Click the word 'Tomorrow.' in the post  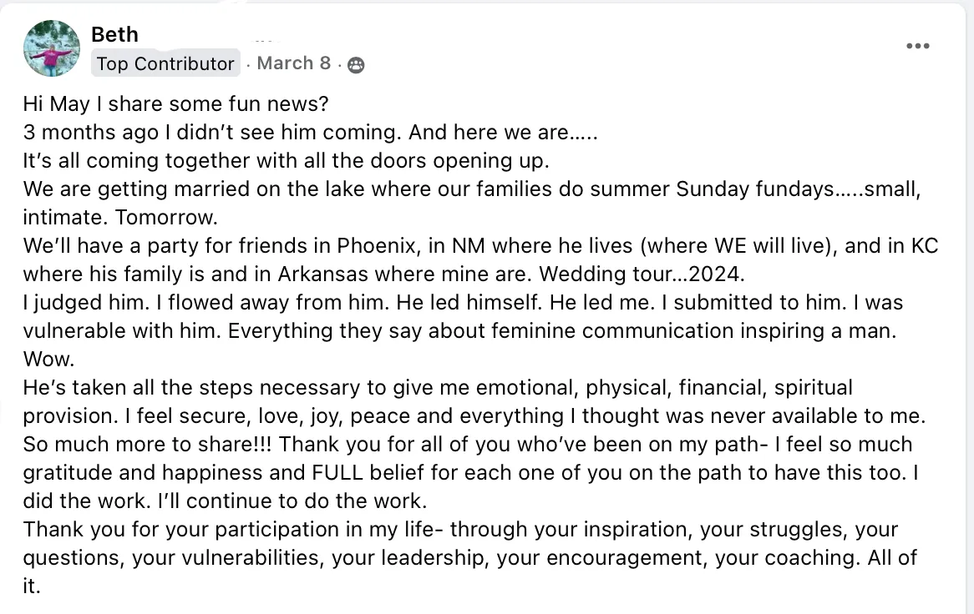166,217
